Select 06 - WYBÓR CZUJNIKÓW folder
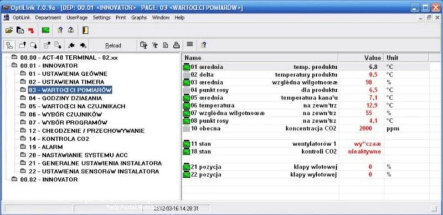This screenshot has width=443, height=215. tap(65, 114)
